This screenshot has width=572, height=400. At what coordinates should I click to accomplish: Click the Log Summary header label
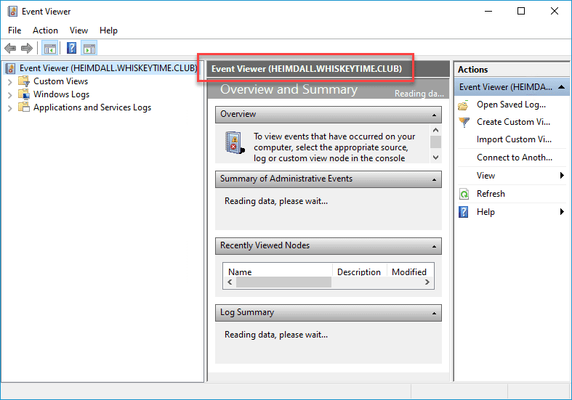(x=247, y=312)
